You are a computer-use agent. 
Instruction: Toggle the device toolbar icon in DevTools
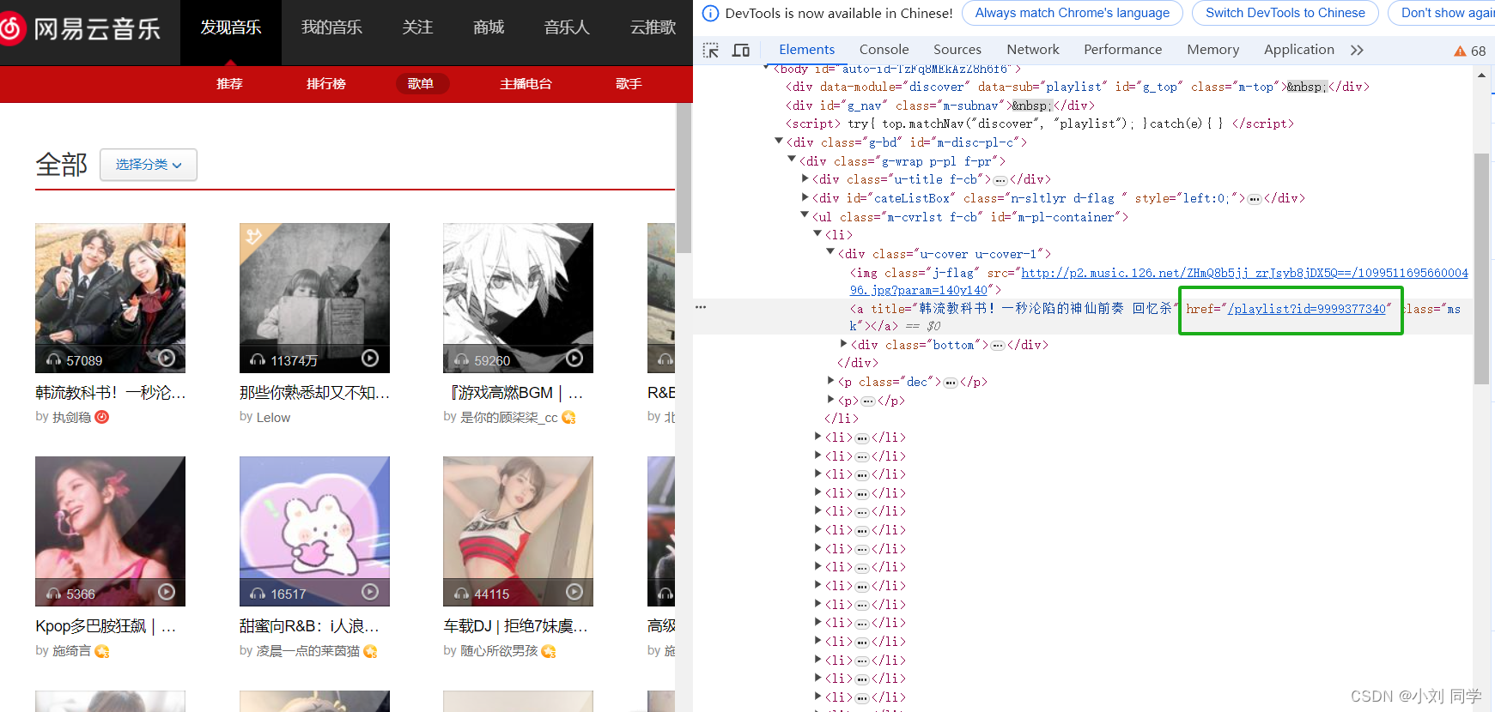[x=741, y=50]
